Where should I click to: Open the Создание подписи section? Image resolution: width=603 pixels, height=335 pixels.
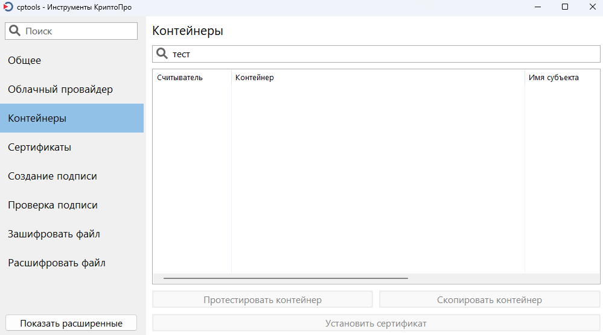coord(72,176)
